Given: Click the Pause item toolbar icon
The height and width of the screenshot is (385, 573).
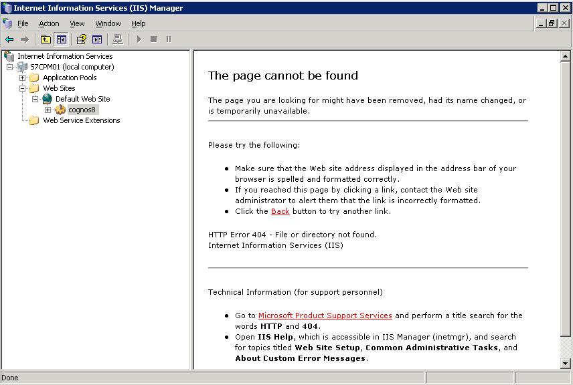Looking at the screenshot, I should coord(169,39).
